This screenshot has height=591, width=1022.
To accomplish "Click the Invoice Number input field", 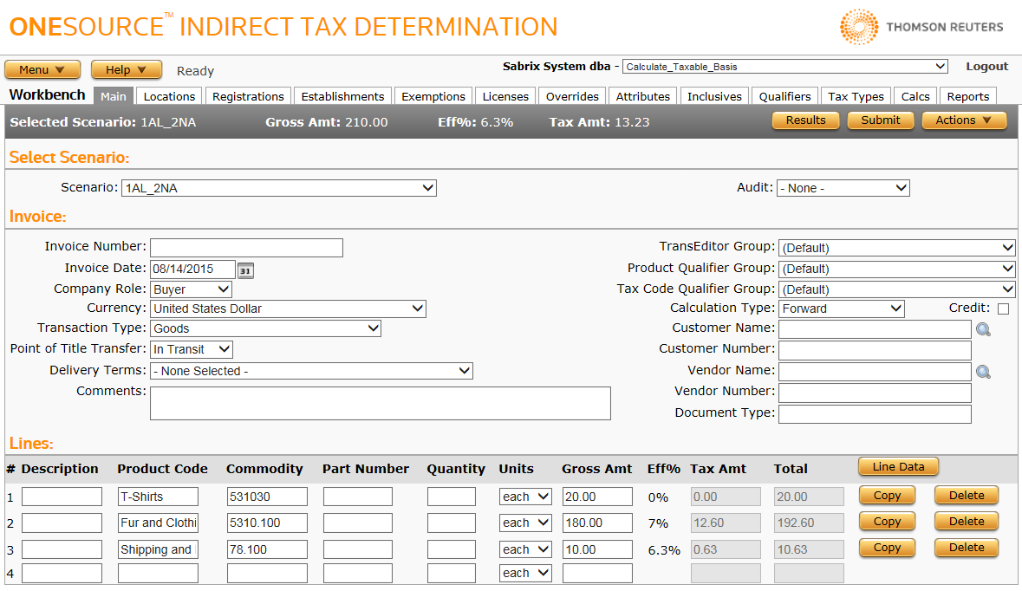I will [x=246, y=248].
